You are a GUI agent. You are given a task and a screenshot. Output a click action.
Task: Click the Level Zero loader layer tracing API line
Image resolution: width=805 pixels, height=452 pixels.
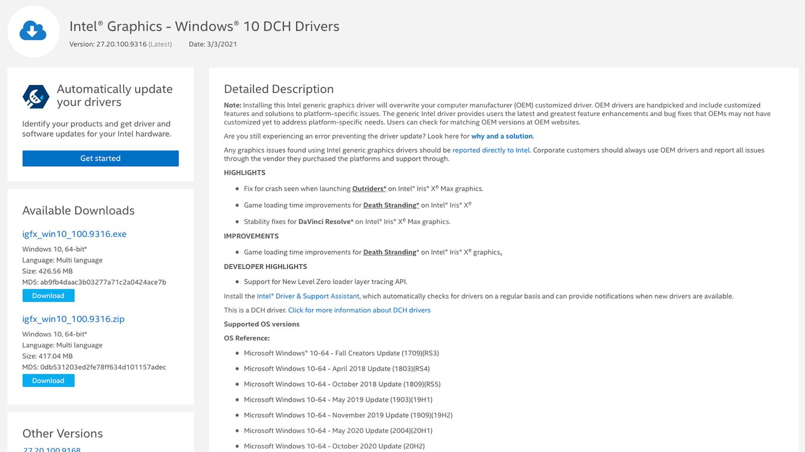[326, 282]
